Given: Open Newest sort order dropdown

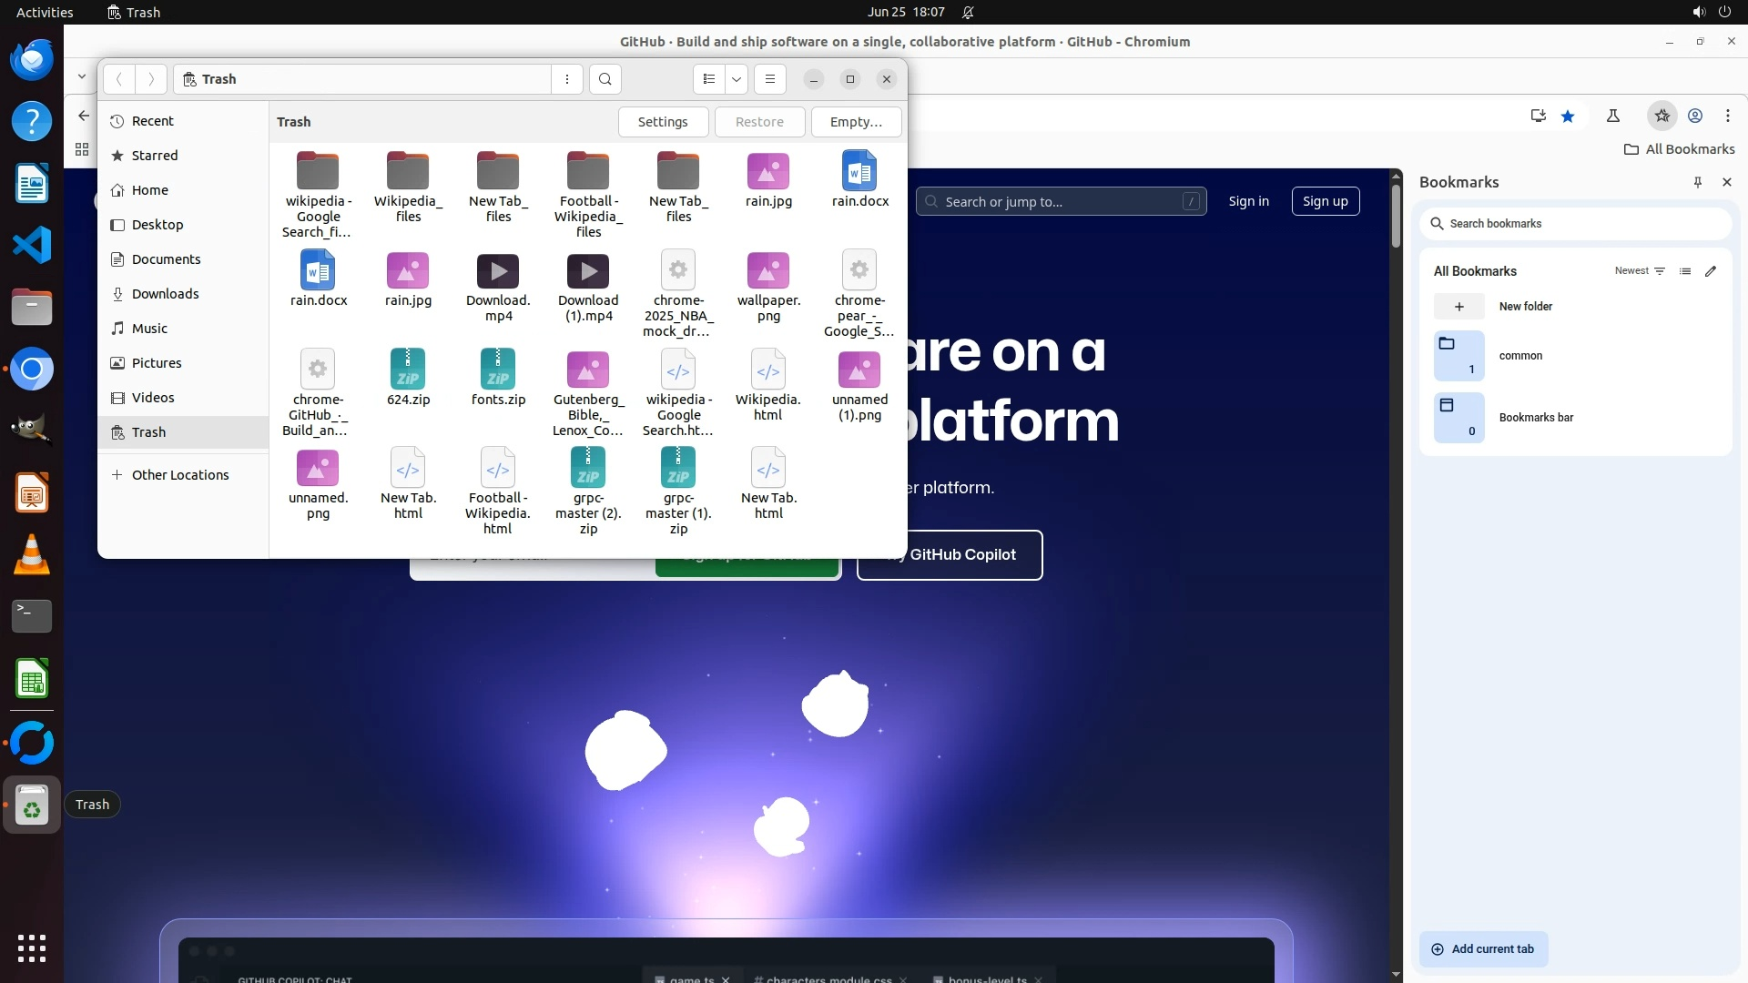Looking at the screenshot, I should (1640, 271).
